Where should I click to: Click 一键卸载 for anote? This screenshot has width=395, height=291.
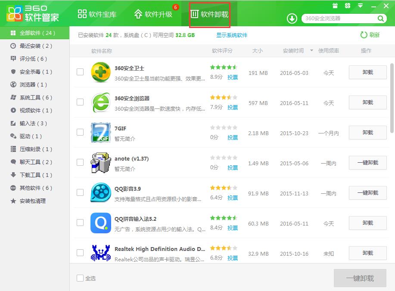coord(367,163)
